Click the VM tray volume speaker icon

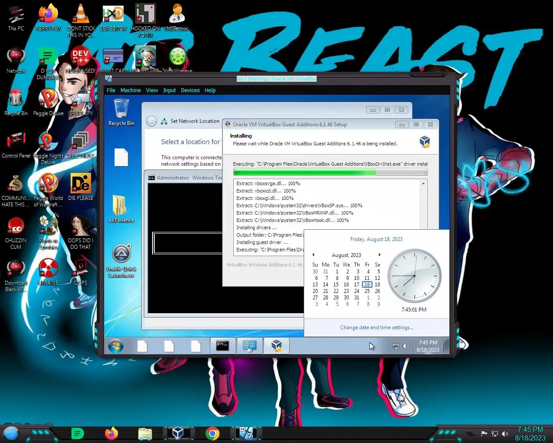pyautogui.click(x=406, y=346)
